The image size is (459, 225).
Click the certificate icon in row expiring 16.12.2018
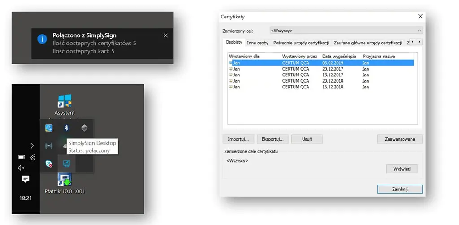231,87
